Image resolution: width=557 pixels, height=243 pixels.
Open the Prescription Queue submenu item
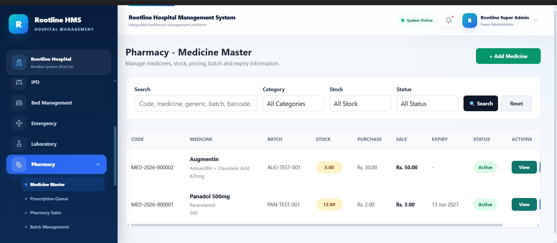(49, 199)
